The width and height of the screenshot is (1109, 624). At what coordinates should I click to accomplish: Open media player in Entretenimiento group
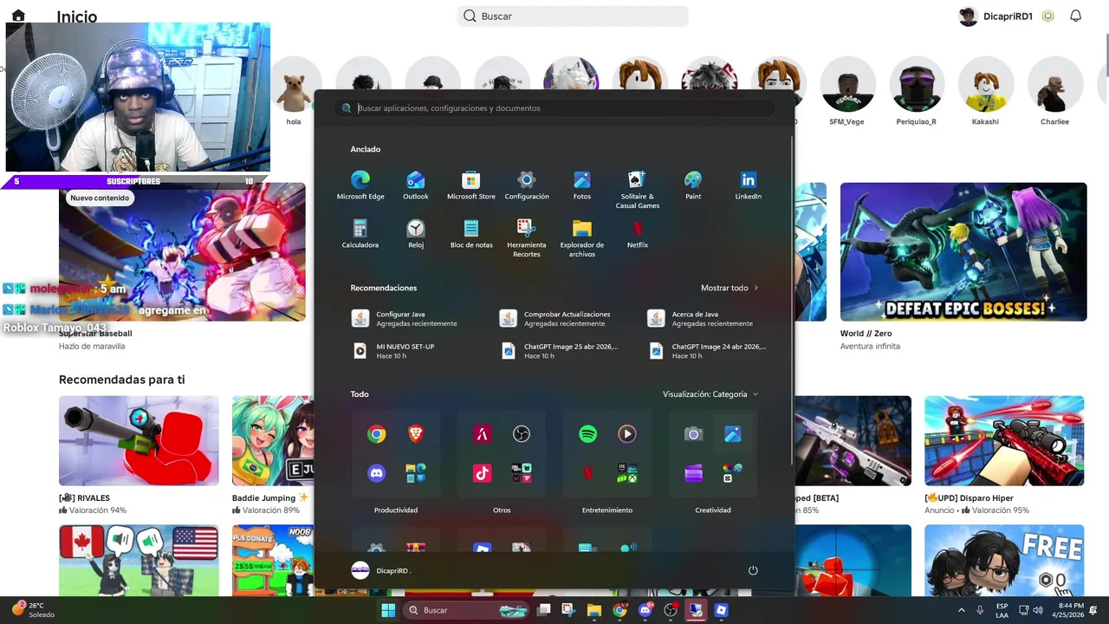627,434
